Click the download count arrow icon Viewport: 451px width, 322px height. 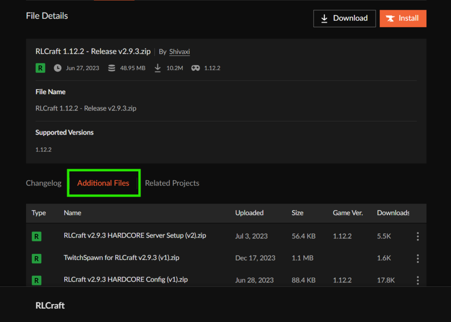click(158, 68)
